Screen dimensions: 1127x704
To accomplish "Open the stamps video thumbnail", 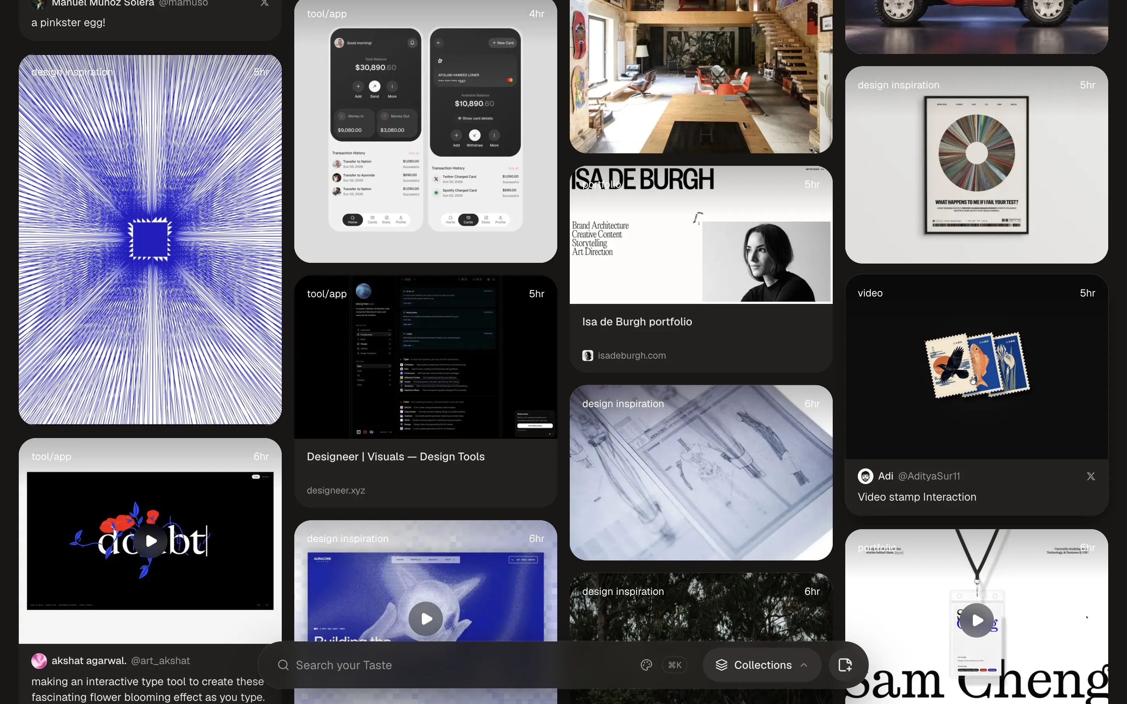I will (x=977, y=366).
